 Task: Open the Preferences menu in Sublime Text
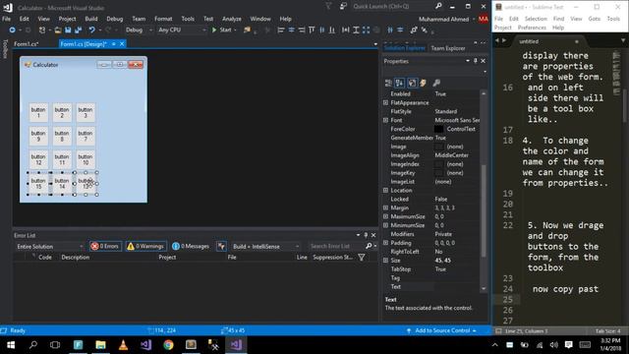532,28
